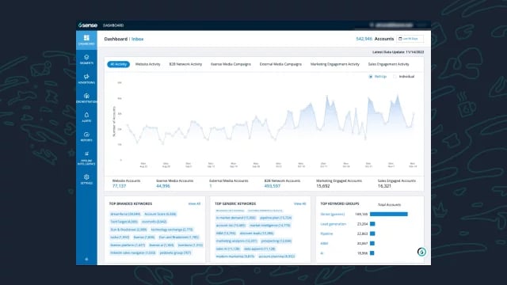
Task: Switch to the Website Activity tab
Action: coord(148,64)
